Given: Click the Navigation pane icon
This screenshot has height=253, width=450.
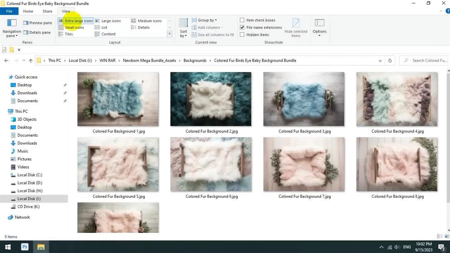Looking at the screenshot, I should click(x=12, y=23).
